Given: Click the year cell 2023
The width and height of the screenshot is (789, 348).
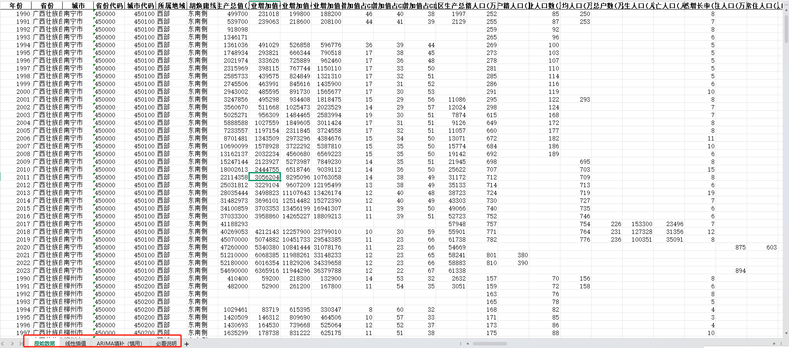Looking at the screenshot, I should pyautogui.click(x=16, y=271).
